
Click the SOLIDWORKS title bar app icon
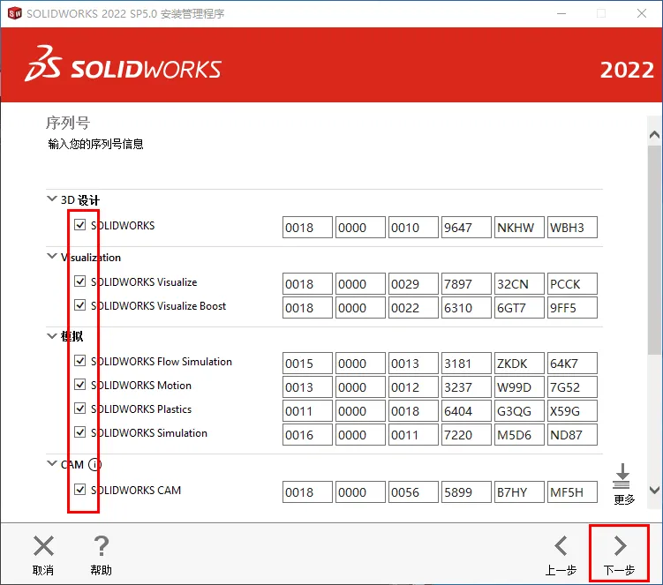(15, 13)
